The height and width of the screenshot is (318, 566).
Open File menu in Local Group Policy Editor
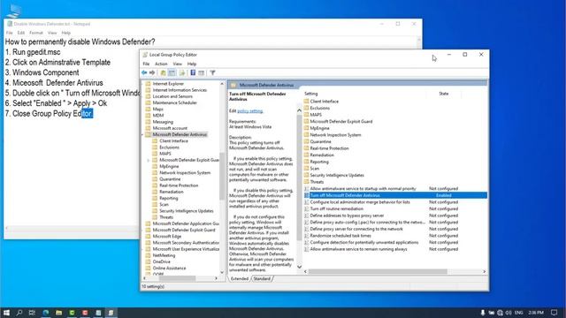point(146,64)
